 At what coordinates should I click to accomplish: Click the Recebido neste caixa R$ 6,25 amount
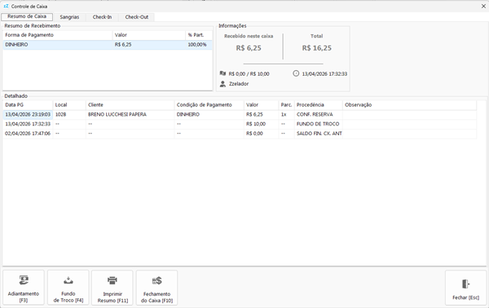click(249, 48)
